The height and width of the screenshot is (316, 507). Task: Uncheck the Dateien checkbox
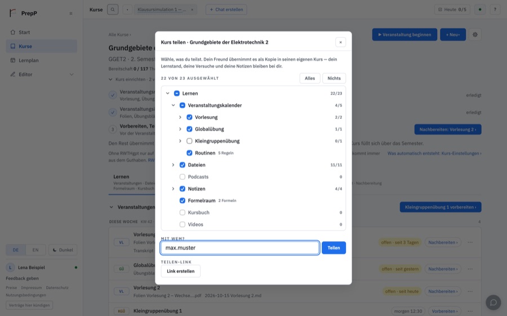click(x=183, y=165)
